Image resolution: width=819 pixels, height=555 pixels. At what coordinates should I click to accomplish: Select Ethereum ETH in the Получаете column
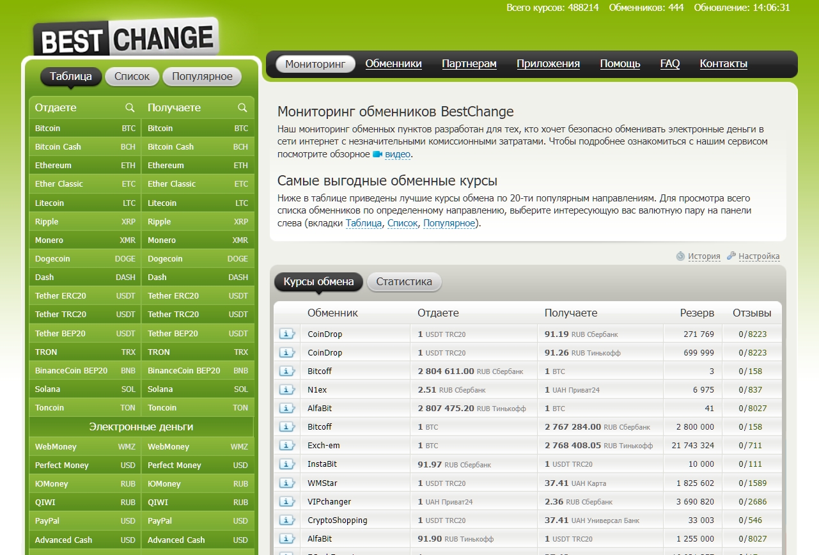tap(198, 166)
